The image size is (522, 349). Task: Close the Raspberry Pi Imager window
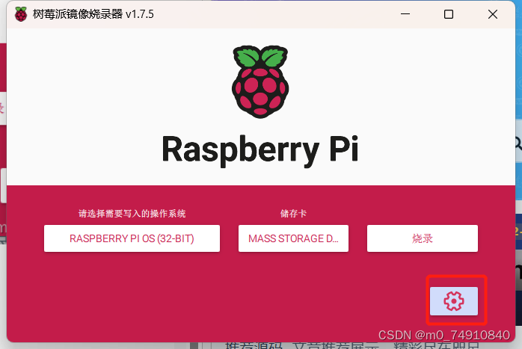tap(493, 14)
